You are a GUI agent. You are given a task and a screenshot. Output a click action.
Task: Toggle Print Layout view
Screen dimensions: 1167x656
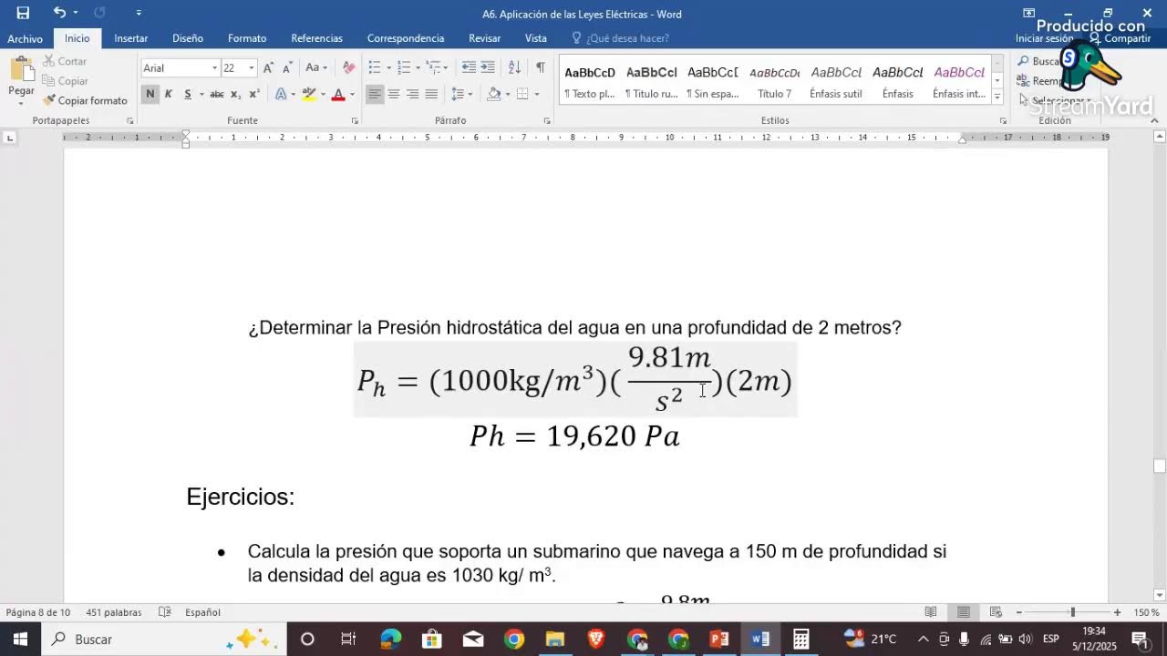tap(964, 612)
